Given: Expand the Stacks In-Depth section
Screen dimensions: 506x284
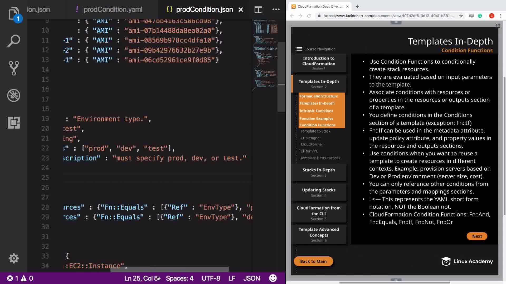Looking at the screenshot, I should pos(319,172).
